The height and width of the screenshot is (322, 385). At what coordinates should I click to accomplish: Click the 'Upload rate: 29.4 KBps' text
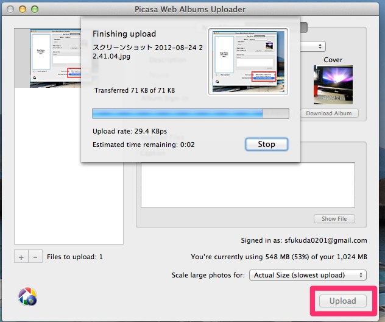click(130, 131)
